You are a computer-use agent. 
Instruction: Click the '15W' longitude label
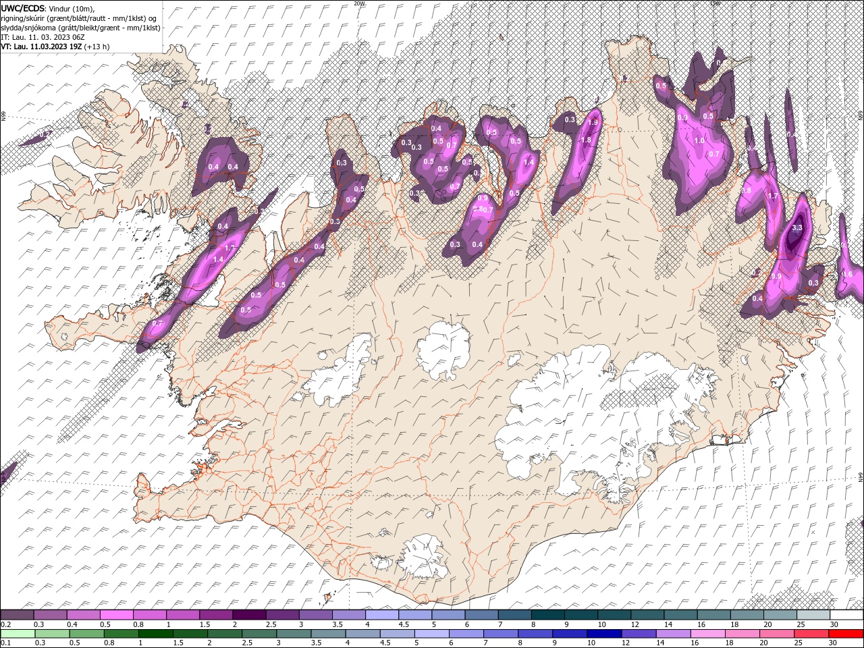click(715, 3)
